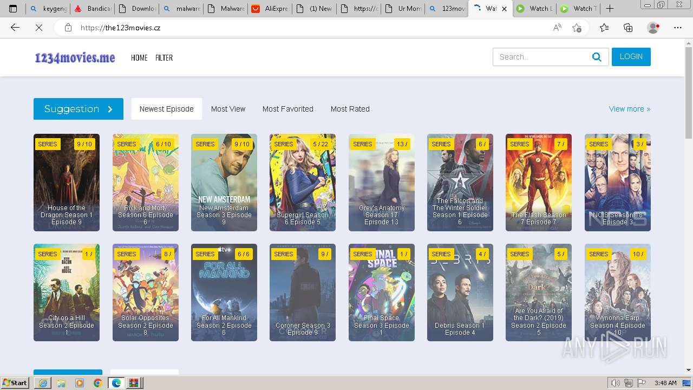Click the View more link

tap(630, 109)
